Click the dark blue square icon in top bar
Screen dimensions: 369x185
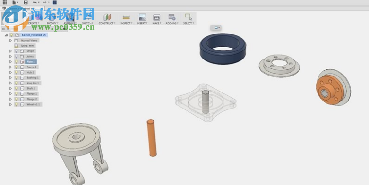55,2
